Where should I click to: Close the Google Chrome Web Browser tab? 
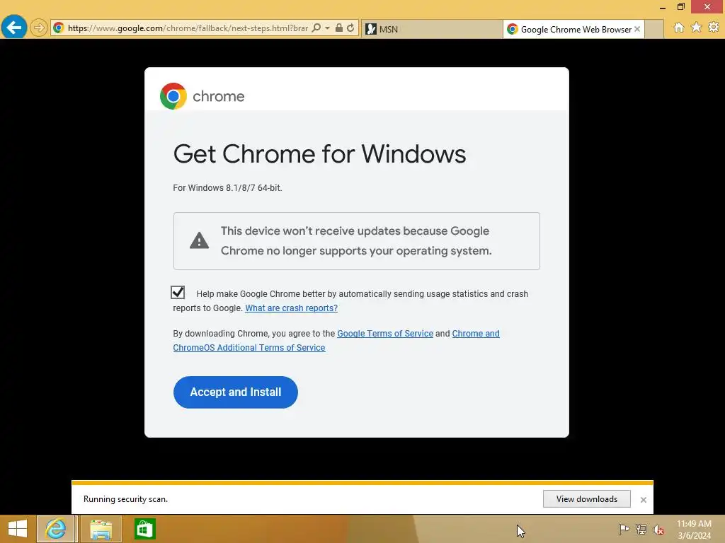tap(637, 29)
